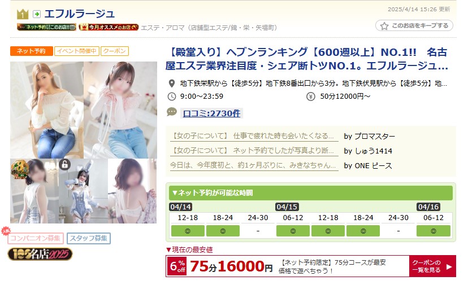Click the 100名店2025 badge
Image resolution: width=468 pixels, height=285 pixels.
point(40,254)
